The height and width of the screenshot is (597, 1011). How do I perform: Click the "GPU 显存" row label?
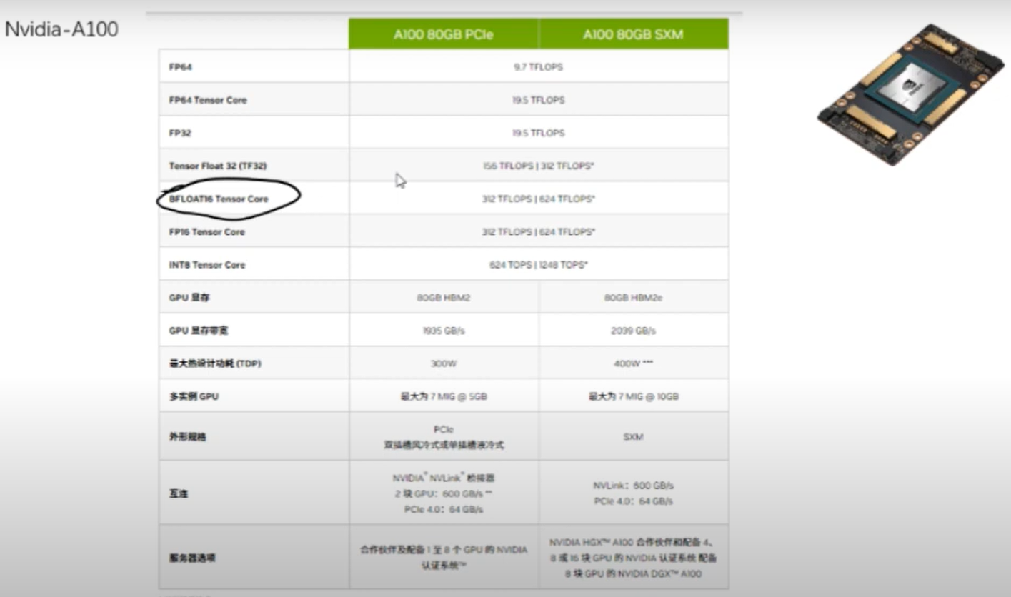[189, 297]
